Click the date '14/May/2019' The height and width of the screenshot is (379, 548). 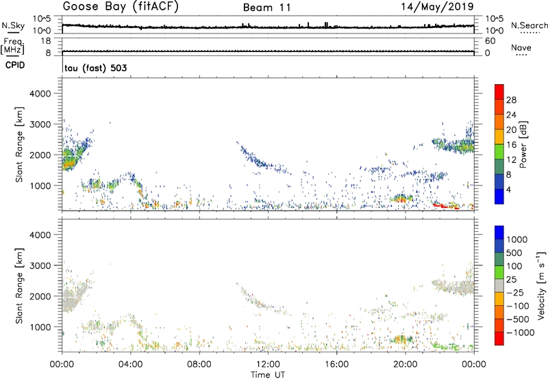pyautogui.click(x=437, y=6)
